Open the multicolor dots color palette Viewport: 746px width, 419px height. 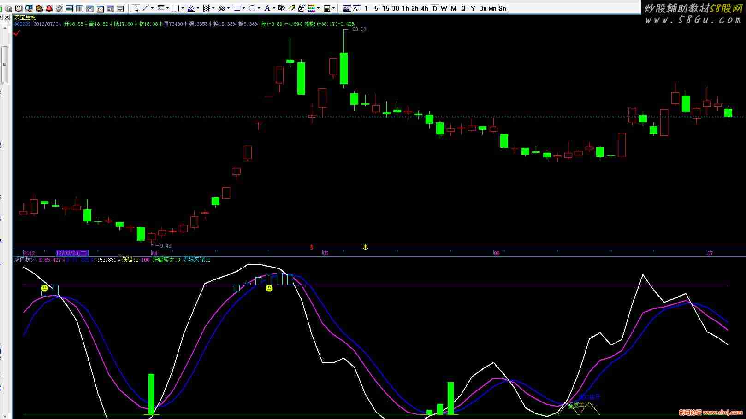point(312,8)
